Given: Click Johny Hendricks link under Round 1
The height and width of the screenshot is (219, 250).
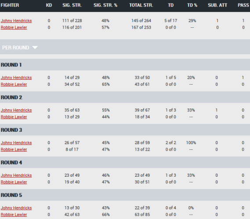Looking at the screenshot, I should (16, 78).
